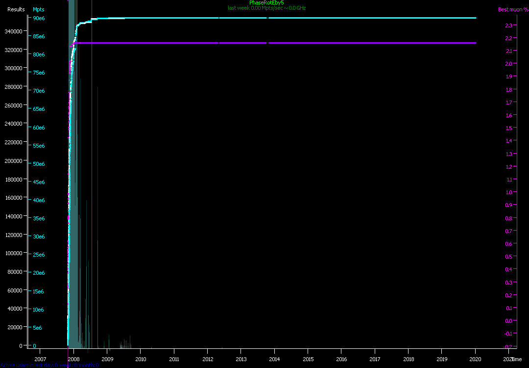The height and width of the screenshot is (368, 529).
Task: Click the -0.2 label on muon axis
Action: (x=507, y=346)
